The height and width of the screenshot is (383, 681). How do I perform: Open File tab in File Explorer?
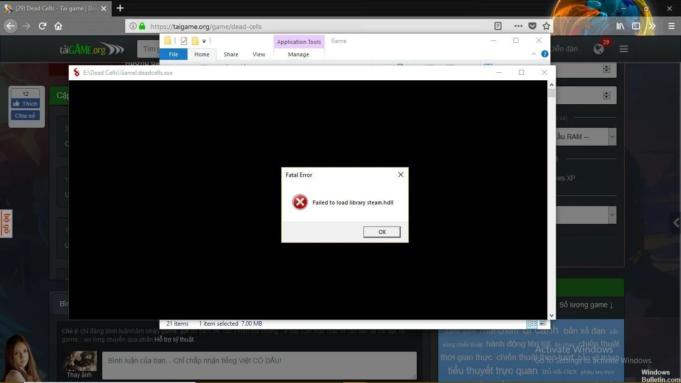pyautogui.click(x=173, y=54)
